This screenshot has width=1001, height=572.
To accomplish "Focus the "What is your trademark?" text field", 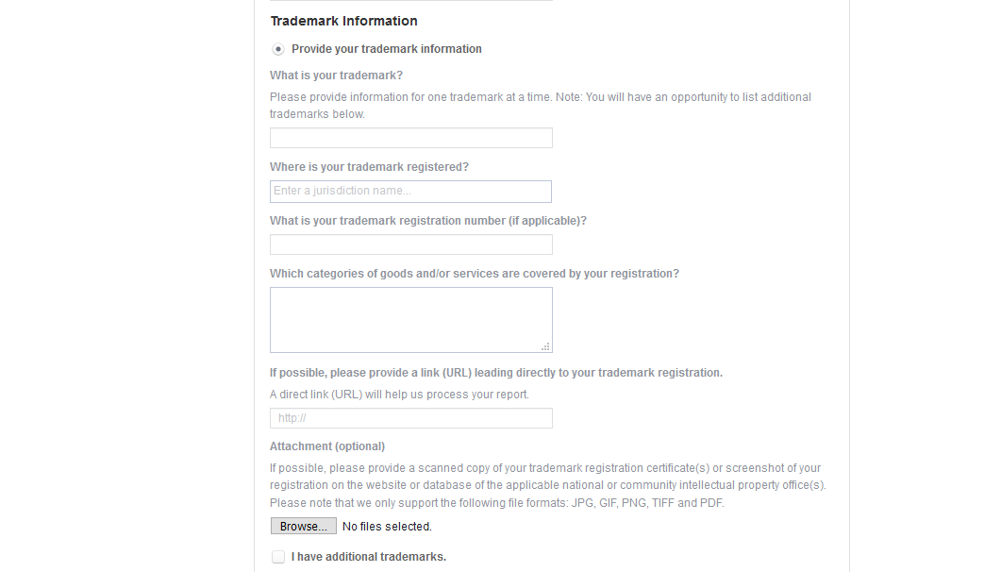I will click(410, 137).
